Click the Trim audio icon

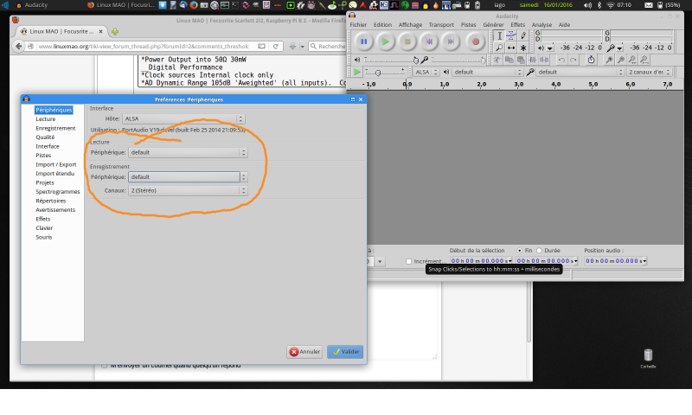[533, 60]
